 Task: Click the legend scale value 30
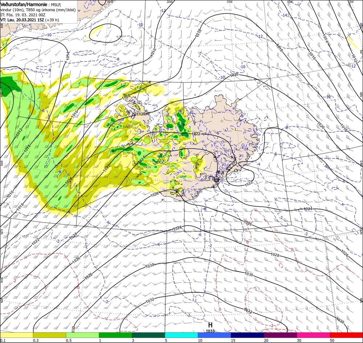click(299, 340)
